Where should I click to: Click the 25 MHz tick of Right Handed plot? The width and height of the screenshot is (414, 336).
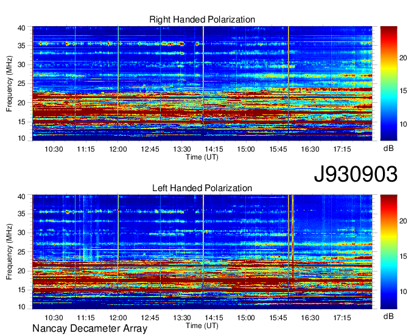point(21,83)
